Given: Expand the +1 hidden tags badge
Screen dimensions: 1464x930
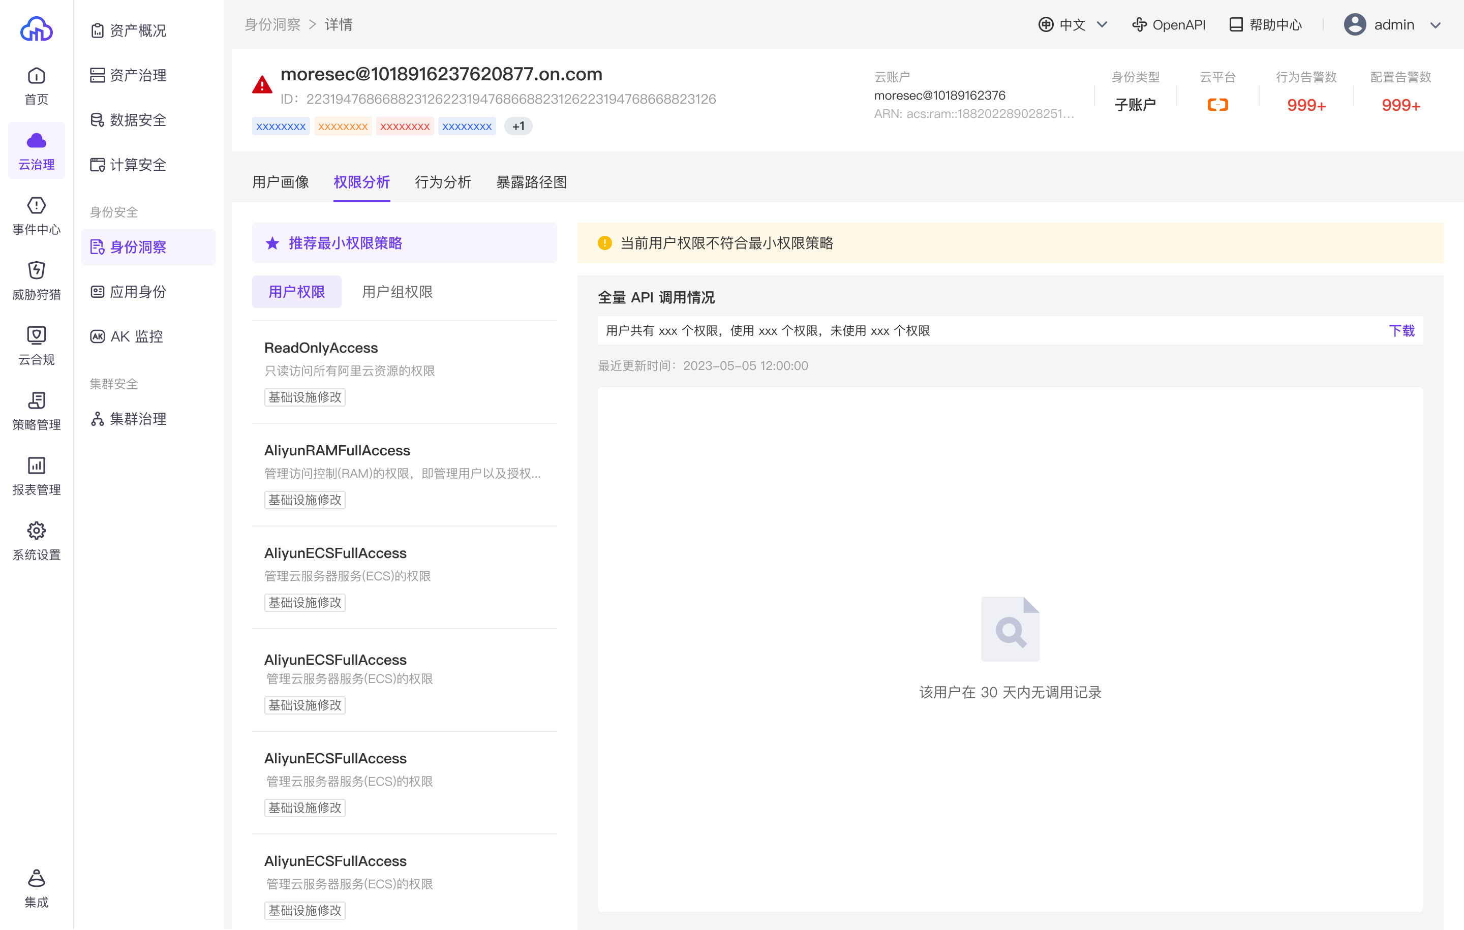Looking at the screenshot, I should point(518,127).
